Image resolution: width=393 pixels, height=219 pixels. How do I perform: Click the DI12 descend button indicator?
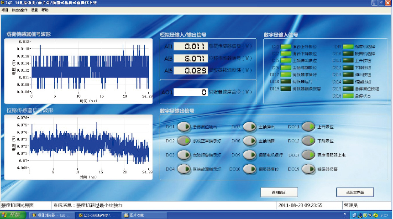pos(348,68)
